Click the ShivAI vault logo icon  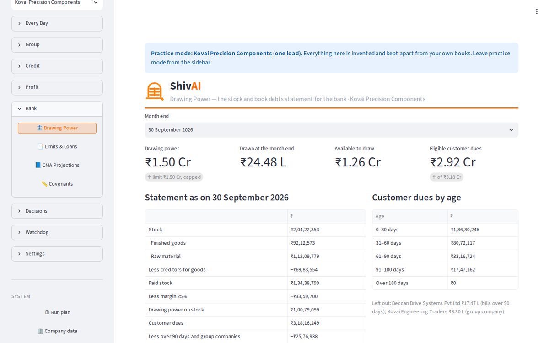tap(155, 91)
